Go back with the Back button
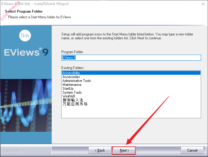The width and height of the screenshot is (208, 157). point(100,150)
